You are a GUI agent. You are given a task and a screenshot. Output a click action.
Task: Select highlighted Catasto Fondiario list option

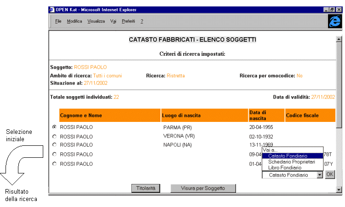coord(287,156)
